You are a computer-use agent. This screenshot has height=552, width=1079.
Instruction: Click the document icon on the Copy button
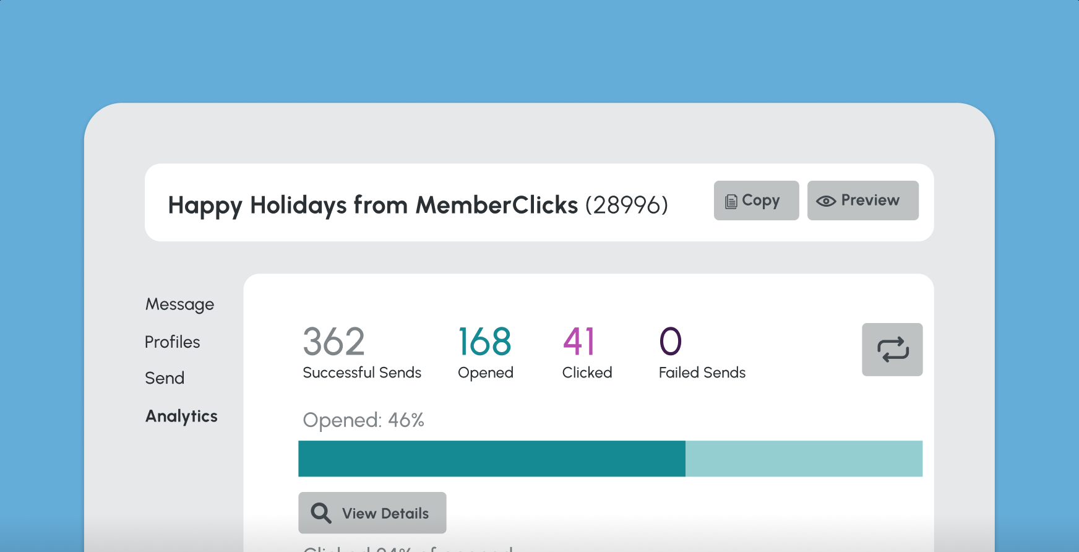pos(731,202)
